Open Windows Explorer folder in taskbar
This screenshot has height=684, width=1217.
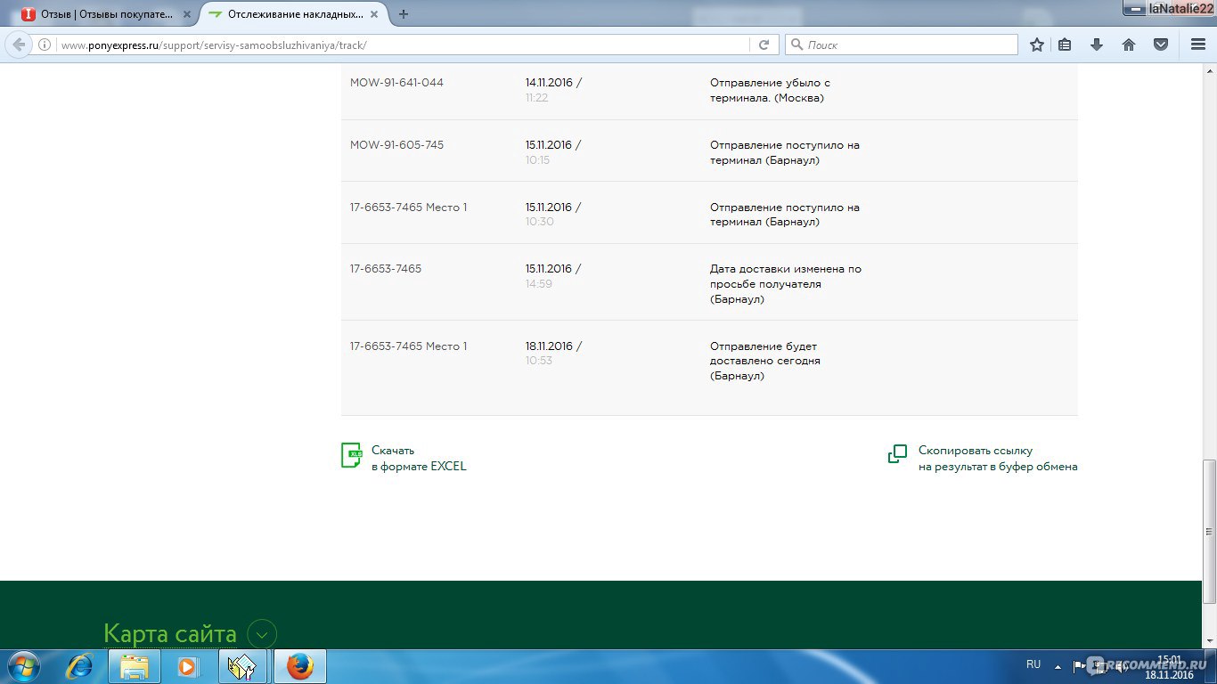(135, 666)
